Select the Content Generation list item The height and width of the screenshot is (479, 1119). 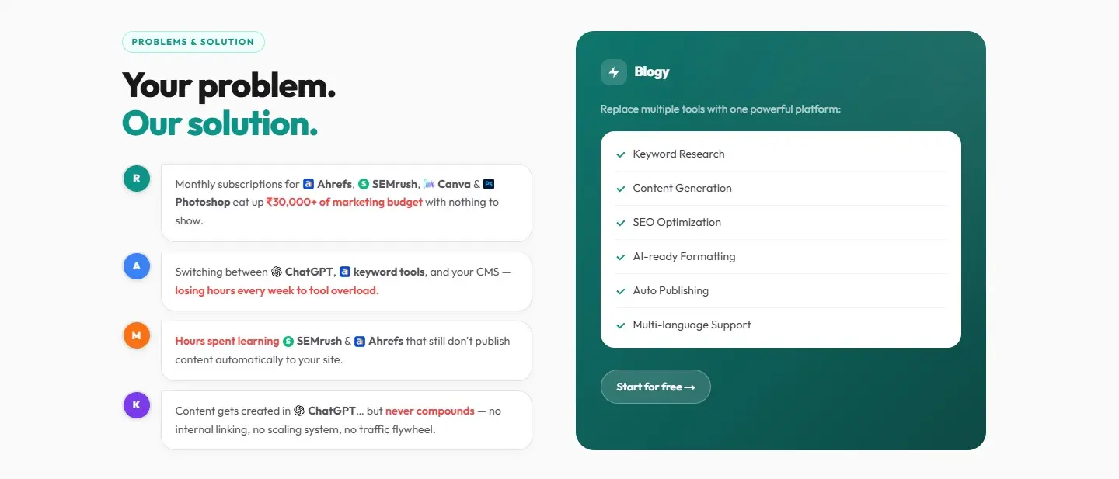(781, 188)
